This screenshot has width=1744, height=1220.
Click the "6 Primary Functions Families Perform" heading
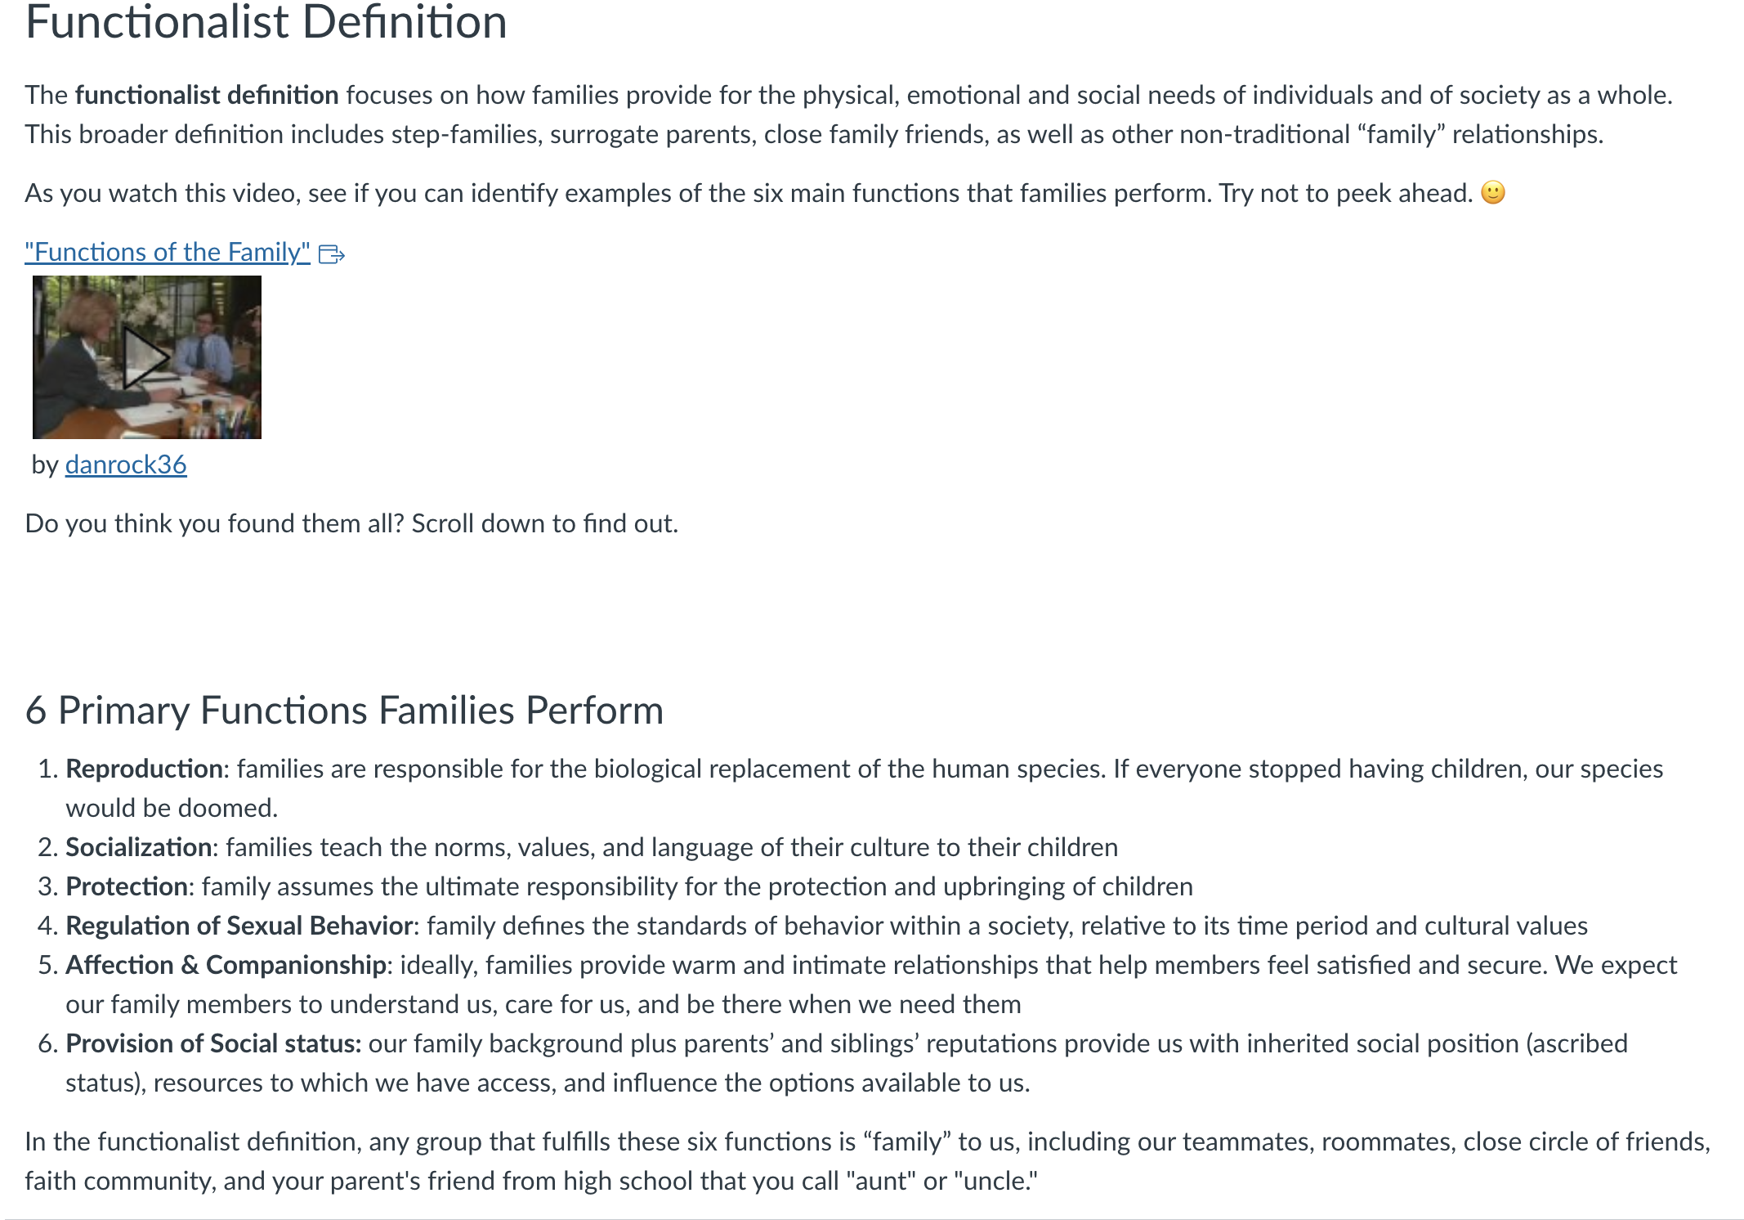click(x=344, y=710)
